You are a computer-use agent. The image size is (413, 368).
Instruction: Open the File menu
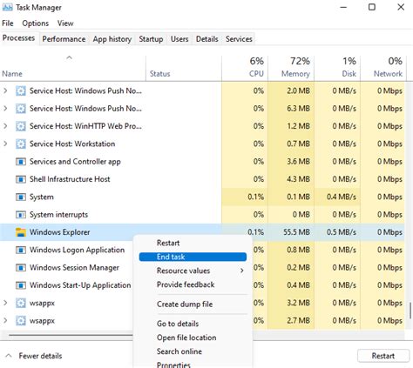point(8,23)
